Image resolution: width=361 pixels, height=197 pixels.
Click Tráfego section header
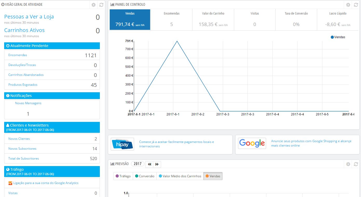coord(52,172)
